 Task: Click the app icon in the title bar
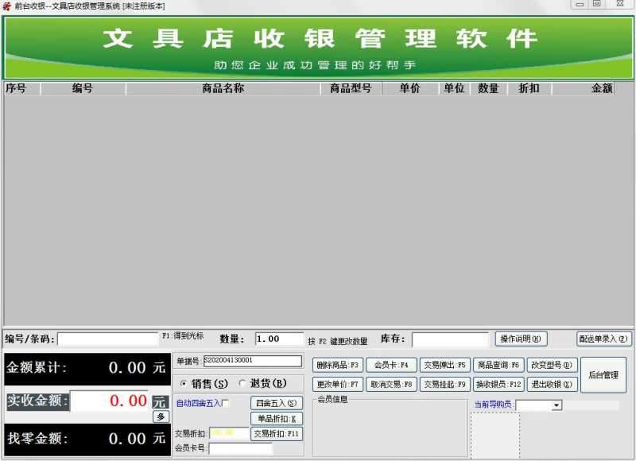6,4
